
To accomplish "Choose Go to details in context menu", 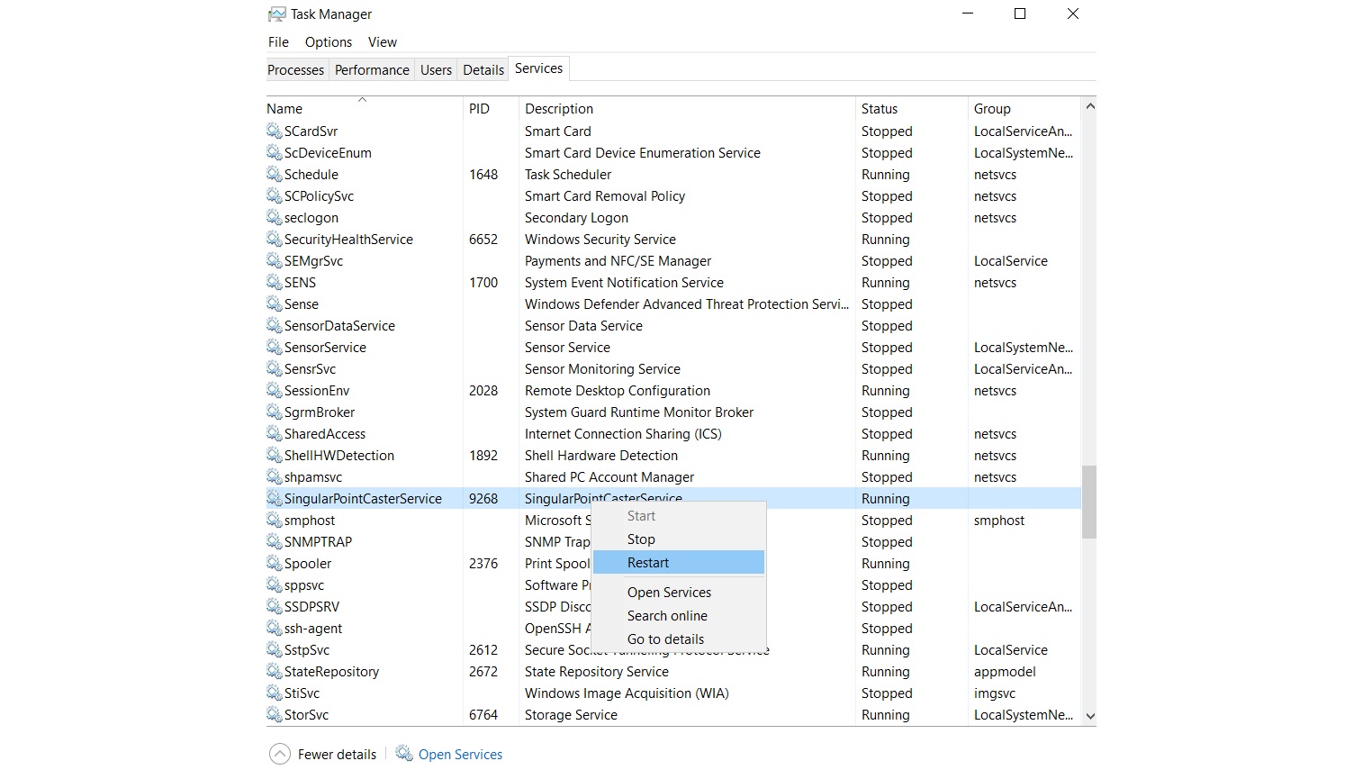I will point(665,639).
